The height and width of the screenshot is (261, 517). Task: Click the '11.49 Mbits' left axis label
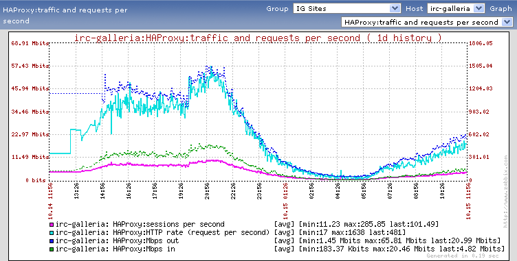coord(30,157)
